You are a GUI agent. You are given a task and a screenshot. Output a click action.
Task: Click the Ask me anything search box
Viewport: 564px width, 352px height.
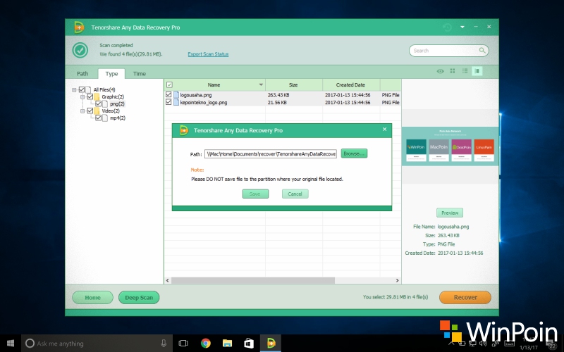(x=97, y=344)
